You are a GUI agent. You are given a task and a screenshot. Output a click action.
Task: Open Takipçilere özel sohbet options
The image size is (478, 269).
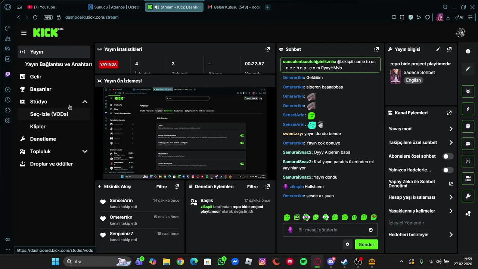click(x=451, y=142)
